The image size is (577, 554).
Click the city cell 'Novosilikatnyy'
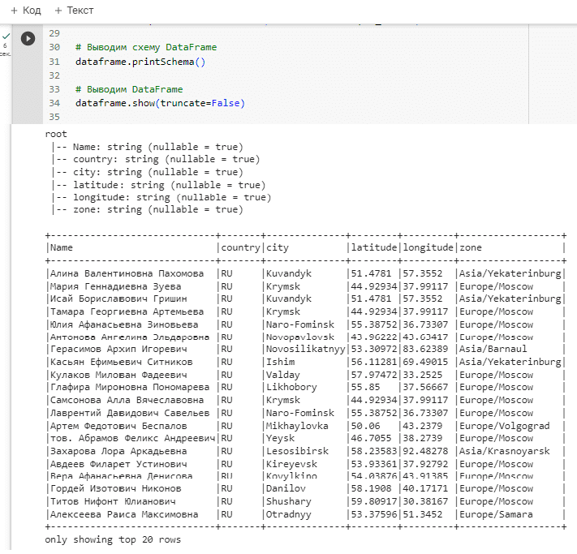coord(306,349)
